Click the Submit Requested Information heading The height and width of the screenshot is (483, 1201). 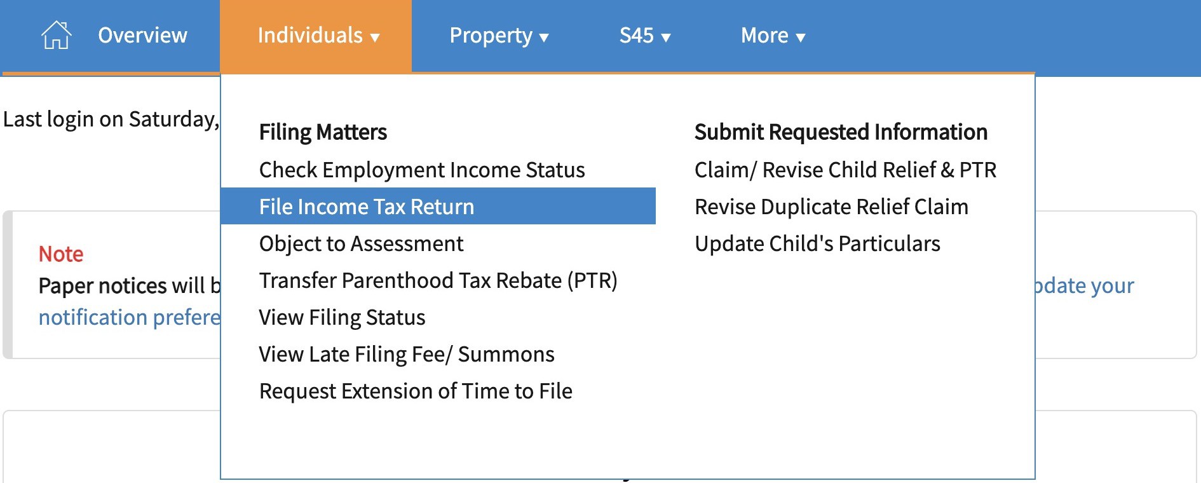841,132
